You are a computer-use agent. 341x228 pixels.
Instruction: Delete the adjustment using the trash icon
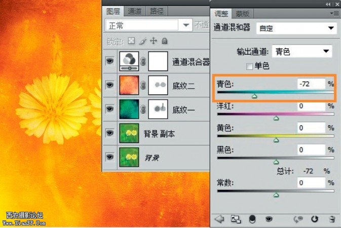coord(331,219)
